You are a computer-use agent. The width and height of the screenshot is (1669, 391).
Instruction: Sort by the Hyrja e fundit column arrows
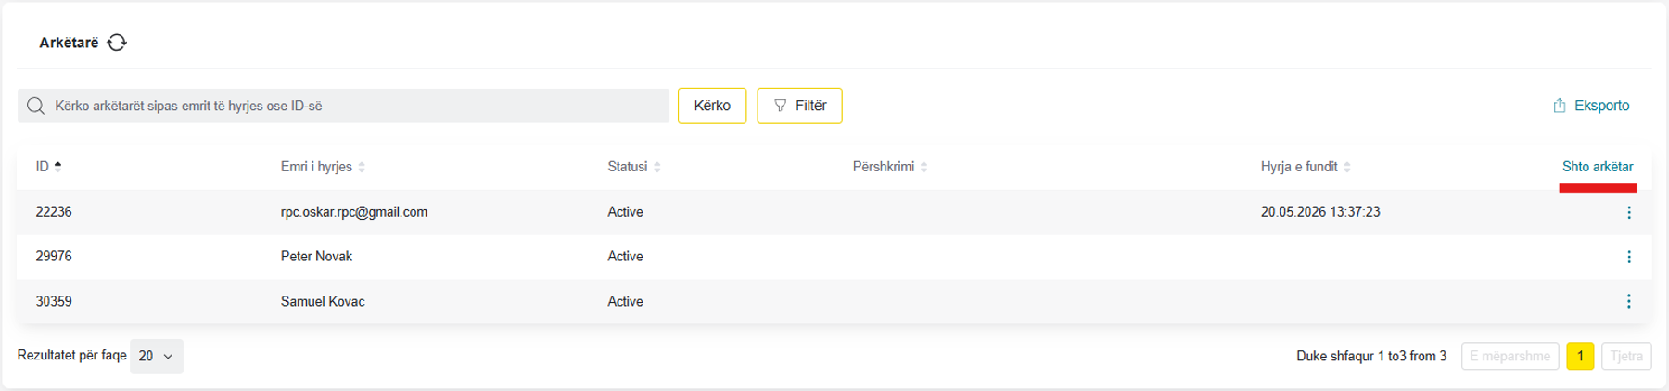[1347, 167]
